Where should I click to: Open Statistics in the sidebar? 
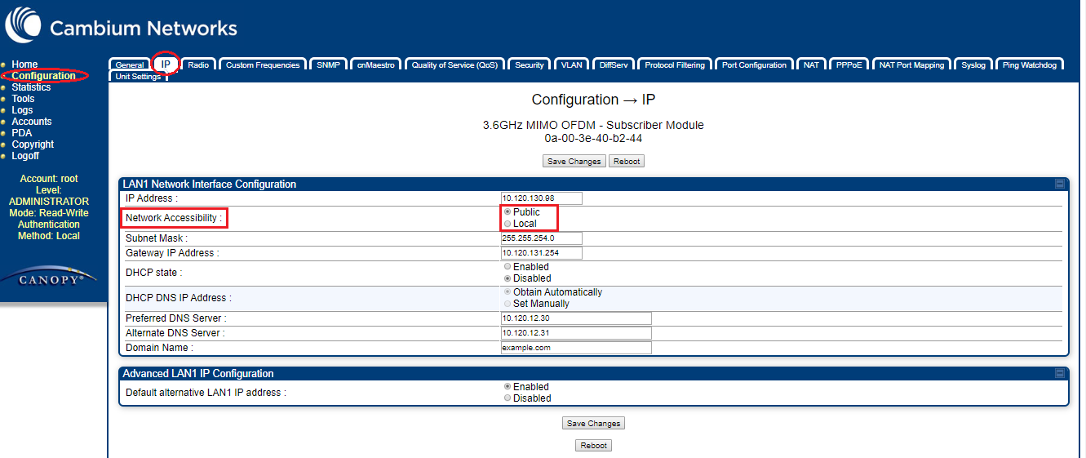click(31, 87)
